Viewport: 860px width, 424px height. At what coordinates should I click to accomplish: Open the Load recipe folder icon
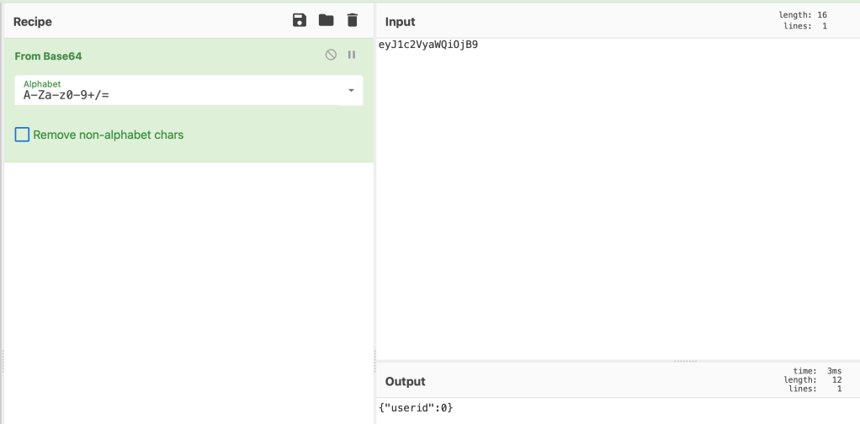pyautogui.click(x=326, y=20)
